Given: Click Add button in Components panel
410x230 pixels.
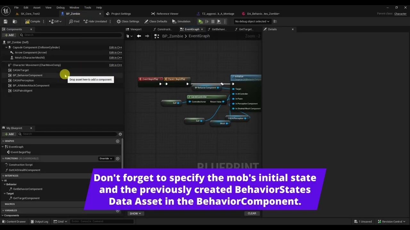Looking at the screenshot, I should 9,35.
